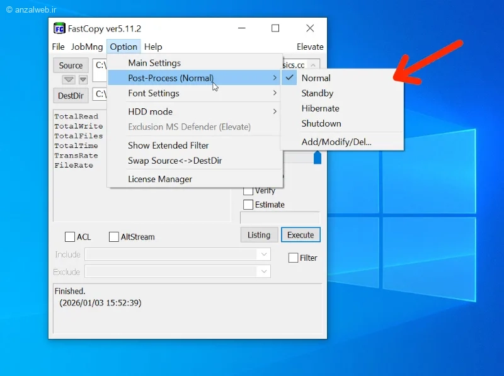The width and height of the screenshot is (504, 376).
Task: Click the DestDir button
Action: click(71, 96)
